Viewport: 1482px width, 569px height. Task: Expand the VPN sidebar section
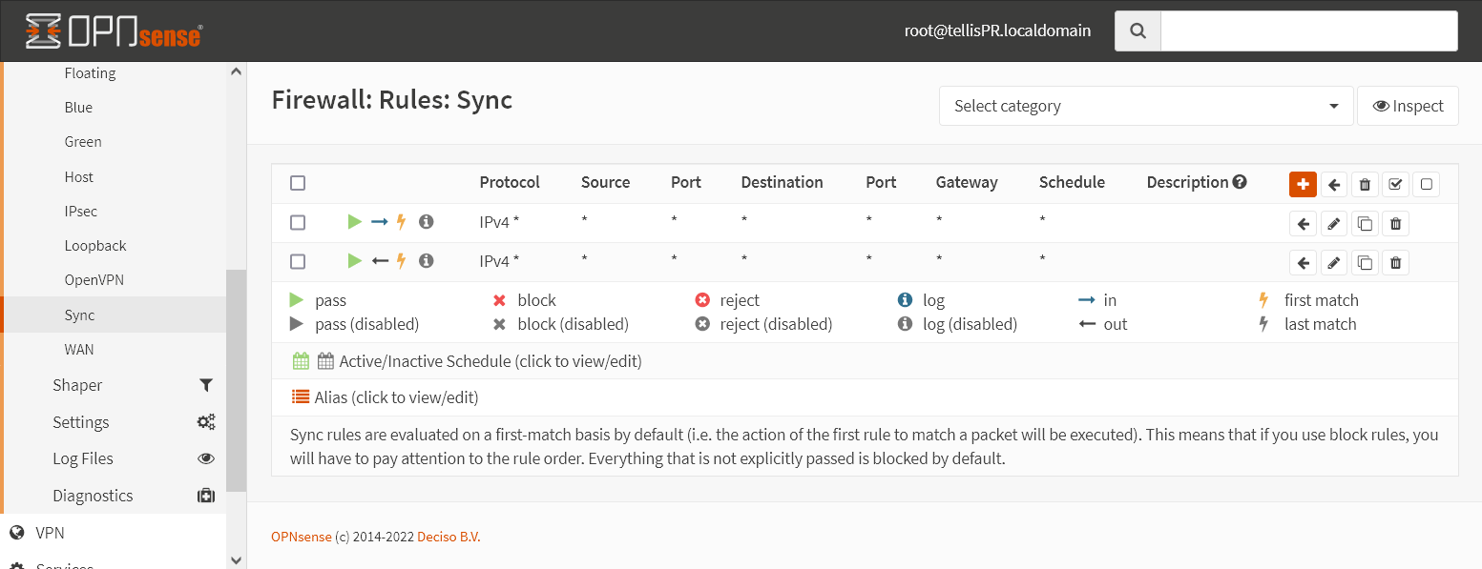click(x=52, y=532)
